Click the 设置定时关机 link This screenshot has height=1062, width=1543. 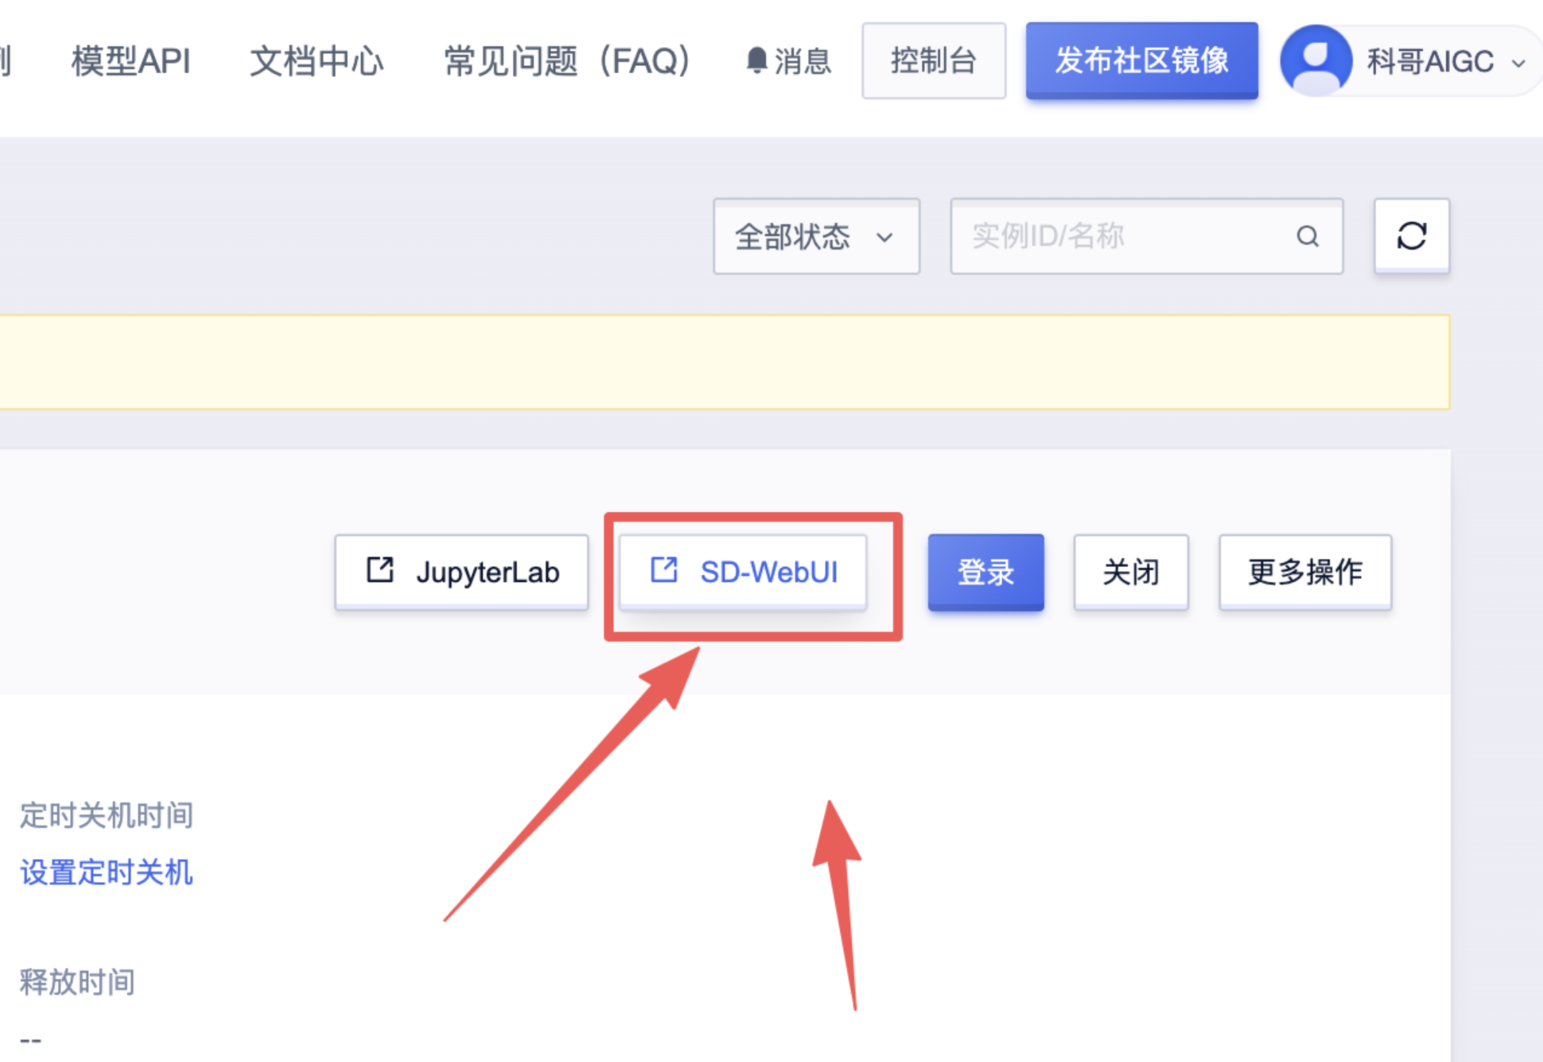coord(106,872)
